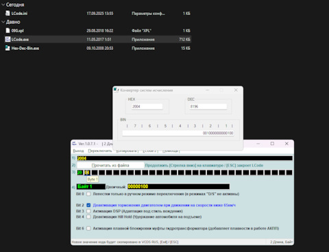Open the Переключить menu

100,151
